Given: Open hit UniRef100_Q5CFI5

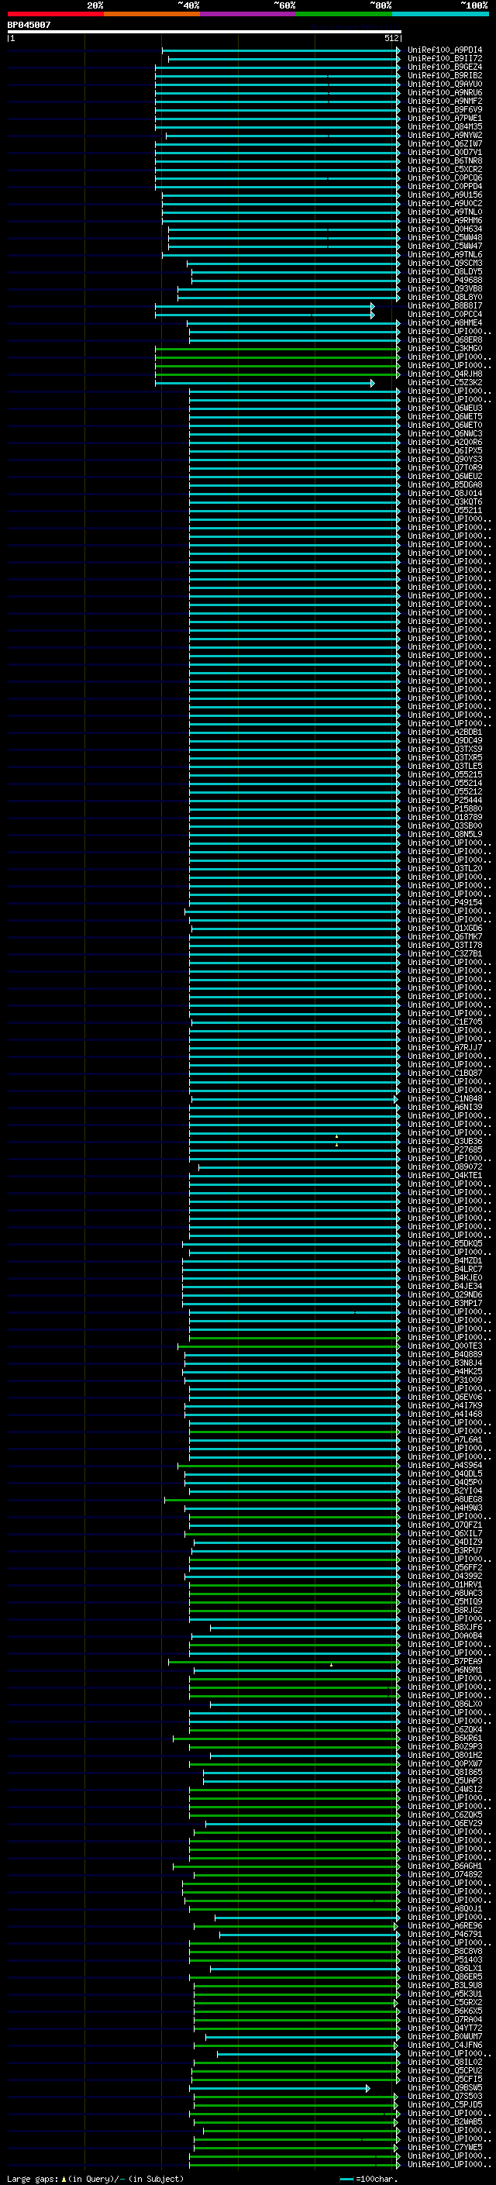Looking at the screenshot, I should coord(445,2079).
